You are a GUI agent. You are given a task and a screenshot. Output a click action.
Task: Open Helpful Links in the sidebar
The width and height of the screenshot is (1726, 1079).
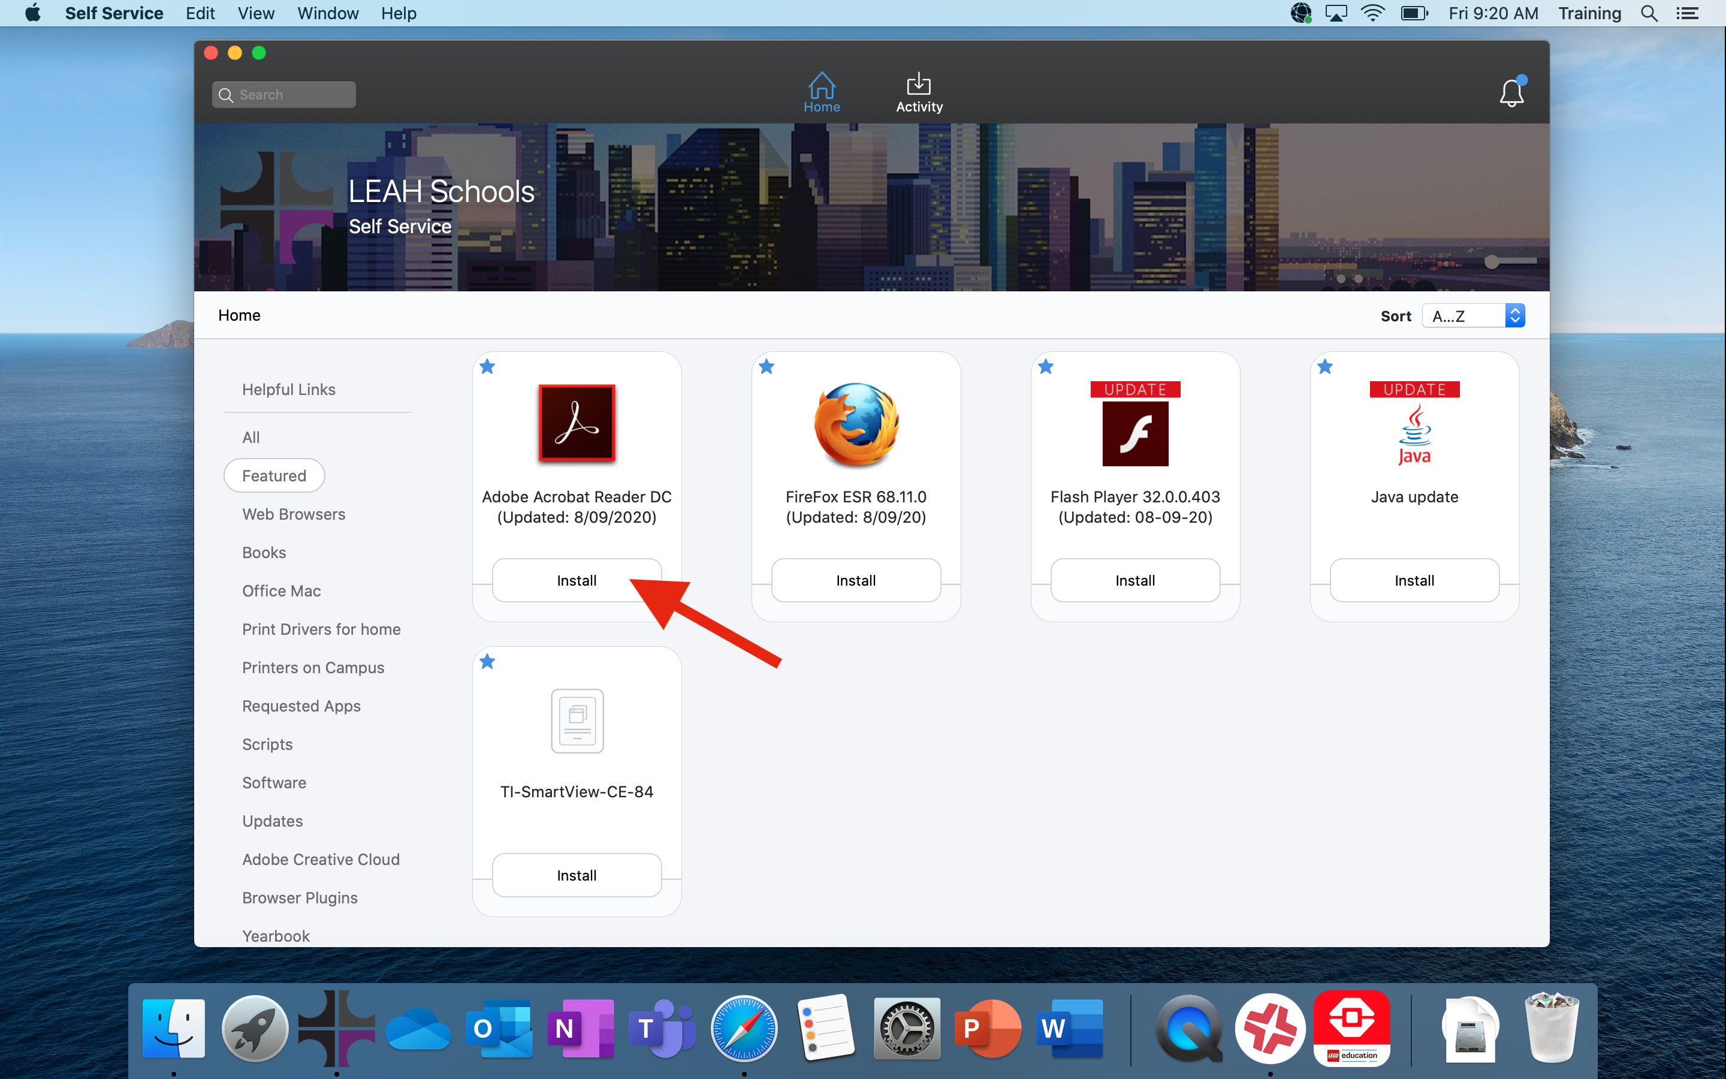pyautogui.click(x=288, y=390)
